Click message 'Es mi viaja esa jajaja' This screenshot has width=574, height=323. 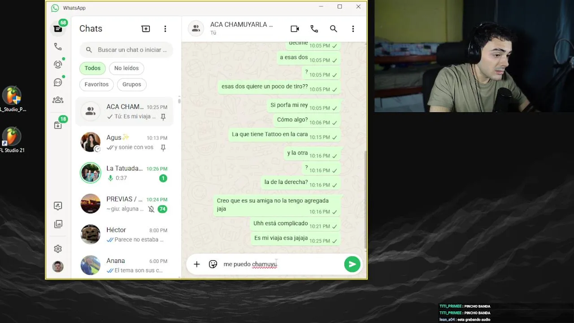click(x=296, y=239)
